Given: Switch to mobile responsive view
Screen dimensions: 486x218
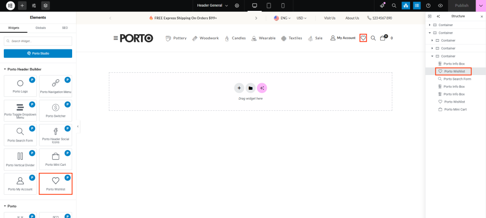Looking at the screenshot, I should point(283,6).
